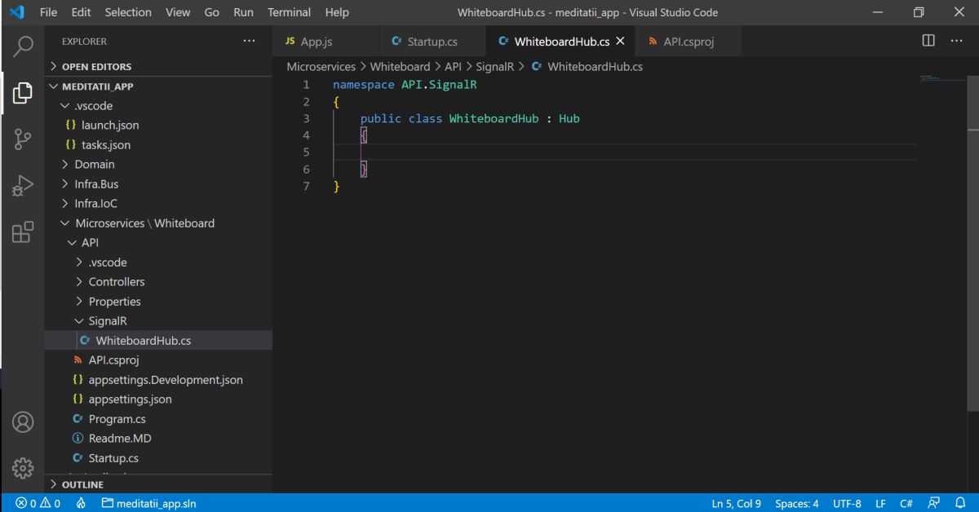Image resolution: width=979 pixels, height=512 pixels.
Task: Click Microservices in the breadcrumb
Action: 321,67
